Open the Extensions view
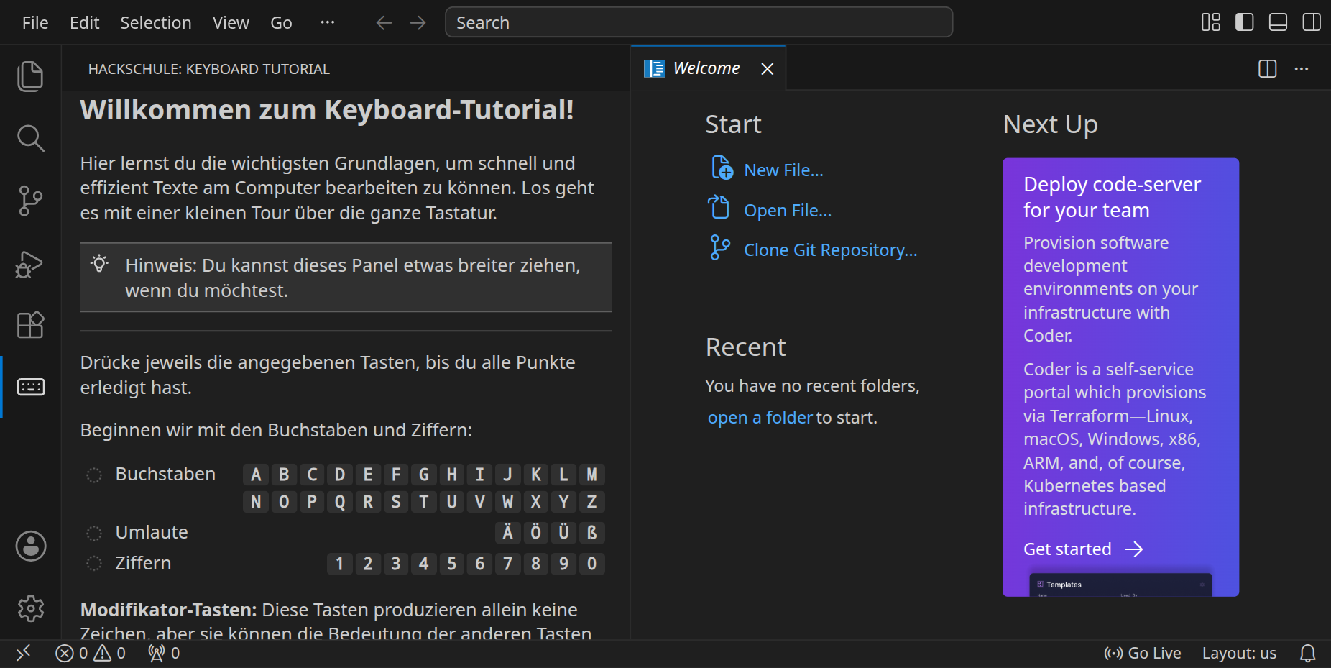 tap(30, 325)
